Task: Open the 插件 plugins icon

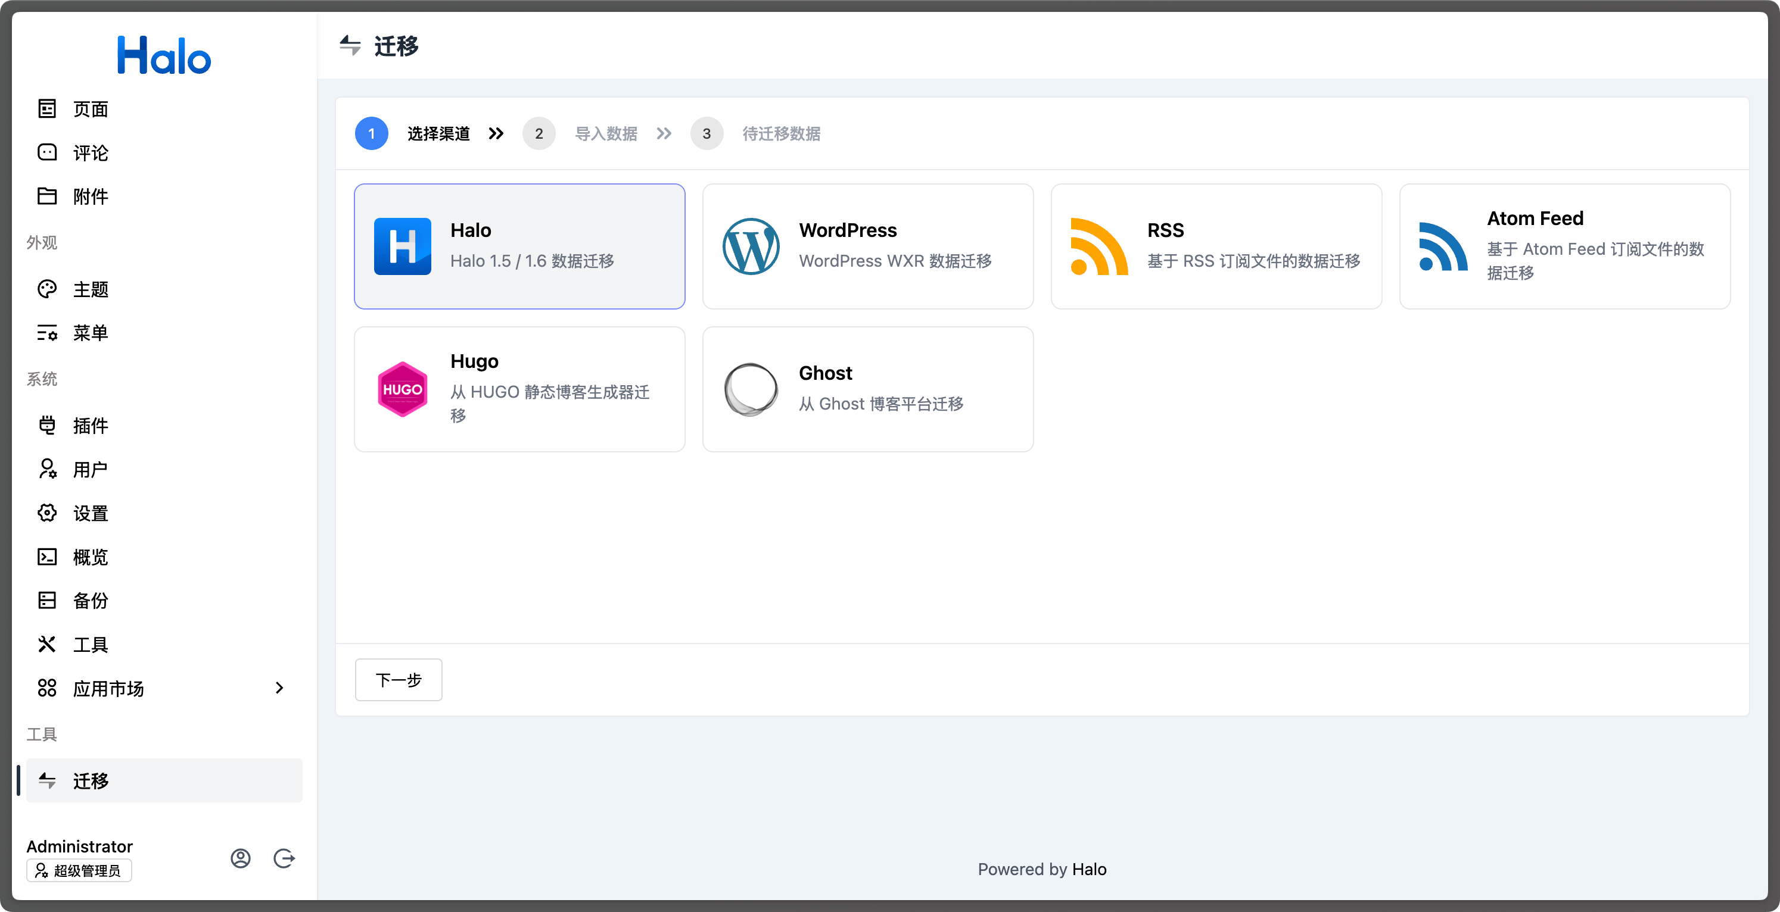Action: click(46, 425)
